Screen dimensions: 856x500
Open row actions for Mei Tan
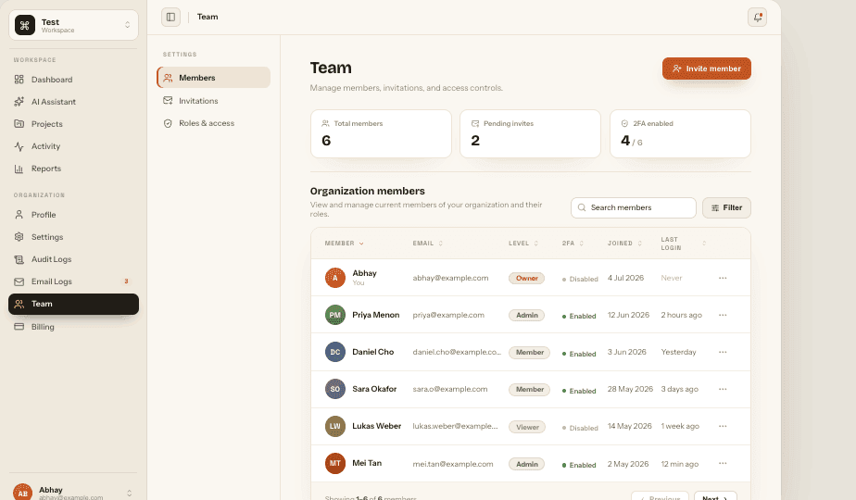723,464
